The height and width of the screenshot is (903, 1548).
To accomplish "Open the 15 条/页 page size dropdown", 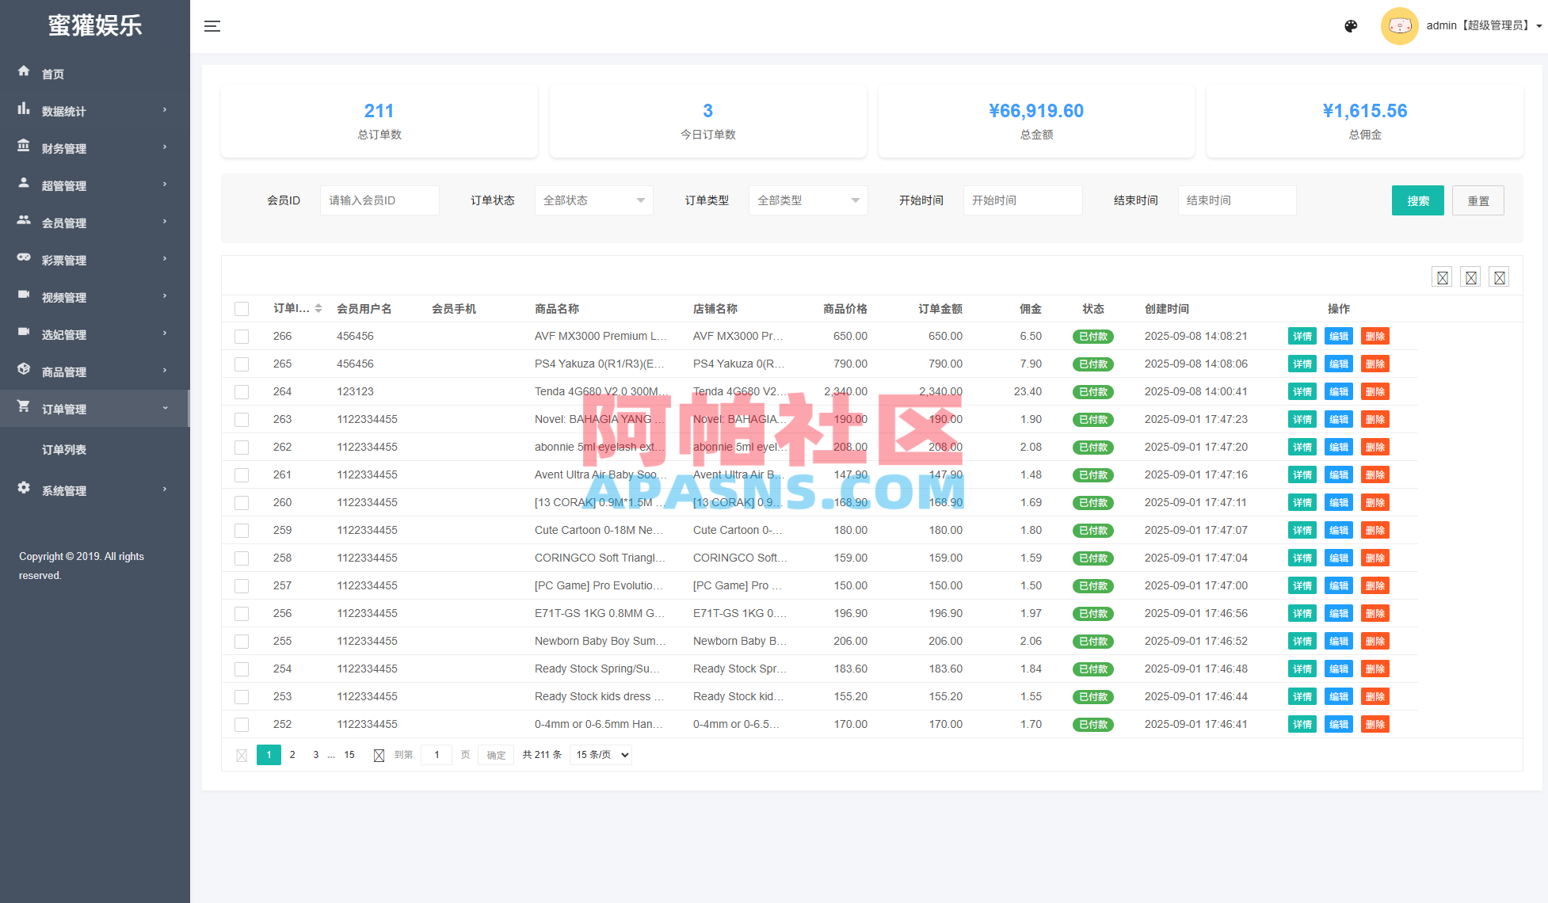I will coord(600,754).
